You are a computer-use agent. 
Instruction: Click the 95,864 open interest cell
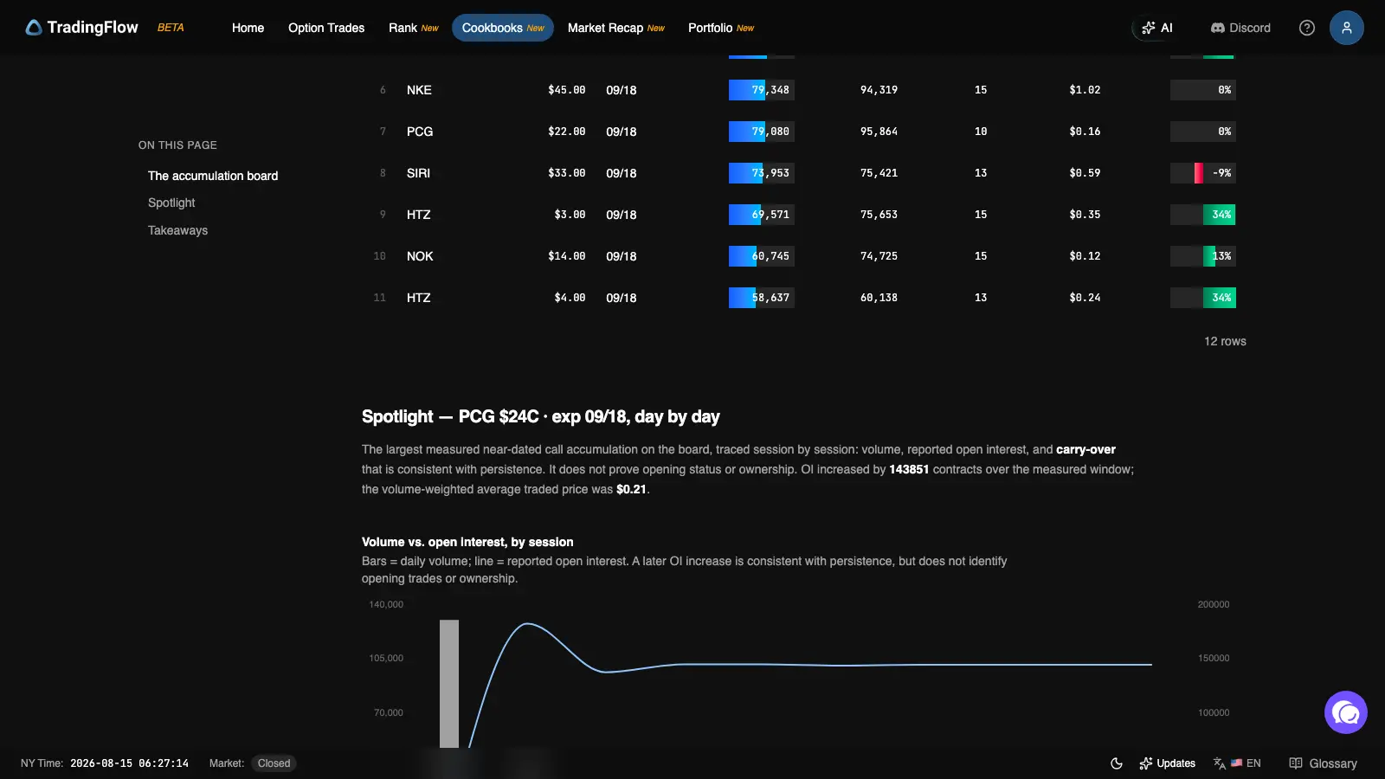coord(879,132)
